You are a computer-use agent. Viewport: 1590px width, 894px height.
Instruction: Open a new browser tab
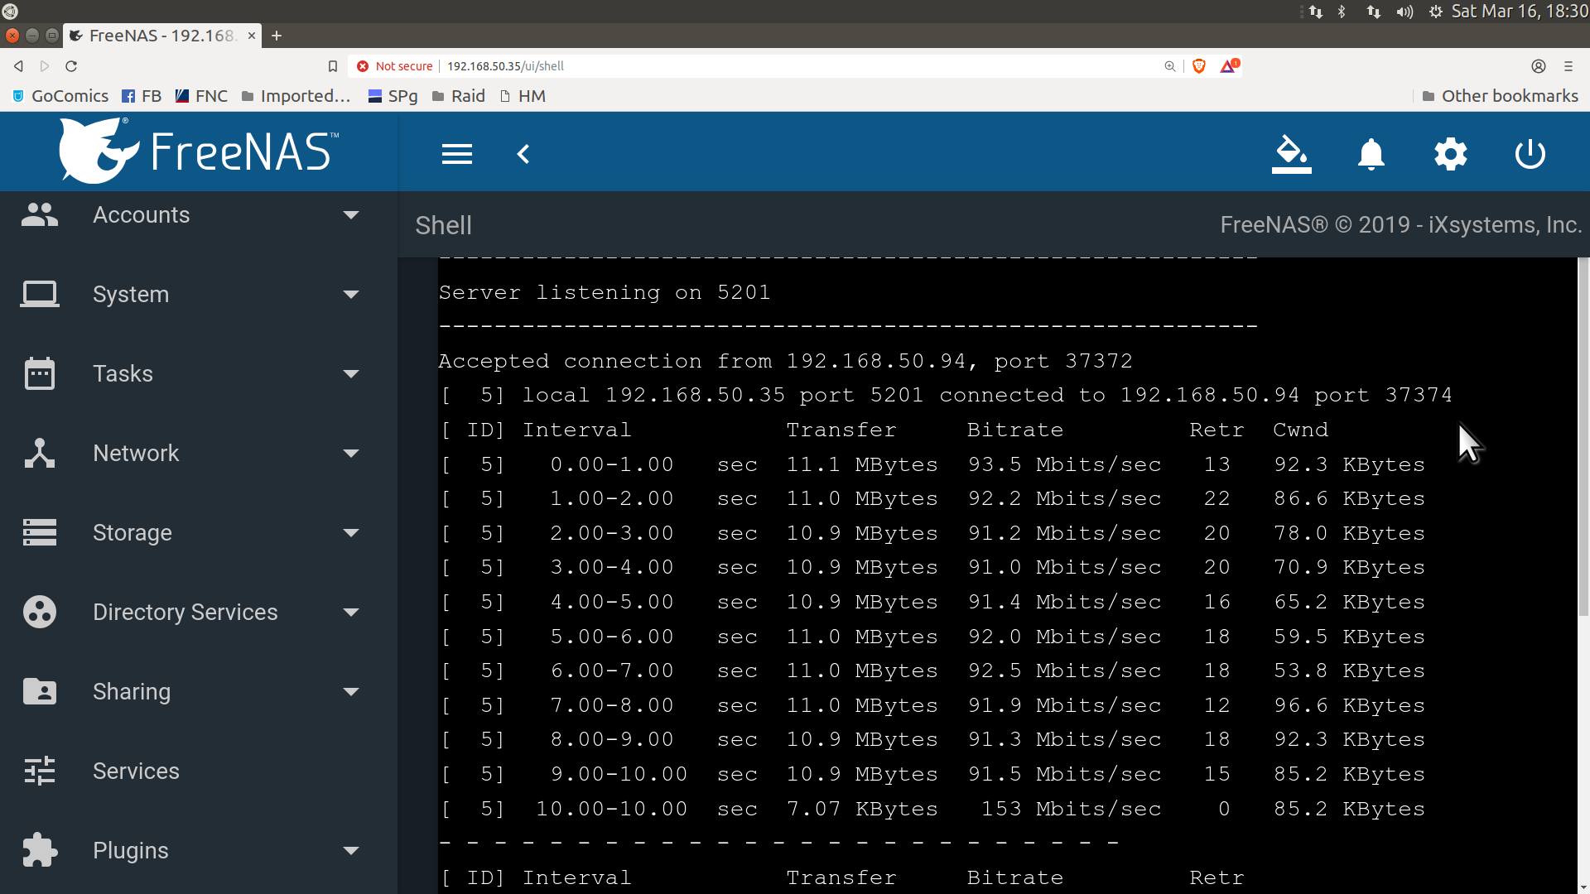[x=277, y=36]
